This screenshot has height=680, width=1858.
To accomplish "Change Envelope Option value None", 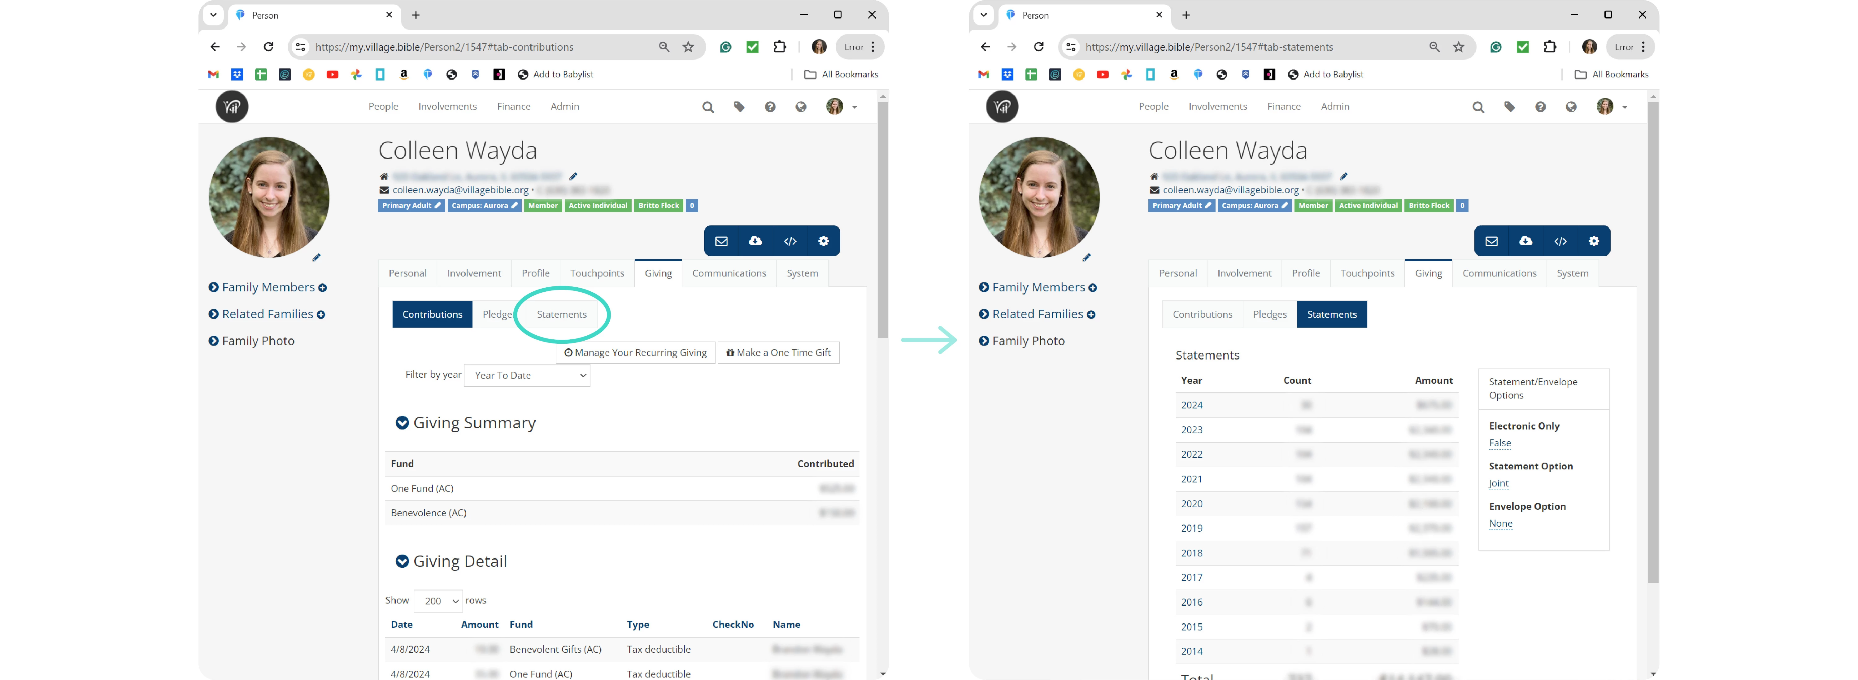I will click(x=1500, y=524).
